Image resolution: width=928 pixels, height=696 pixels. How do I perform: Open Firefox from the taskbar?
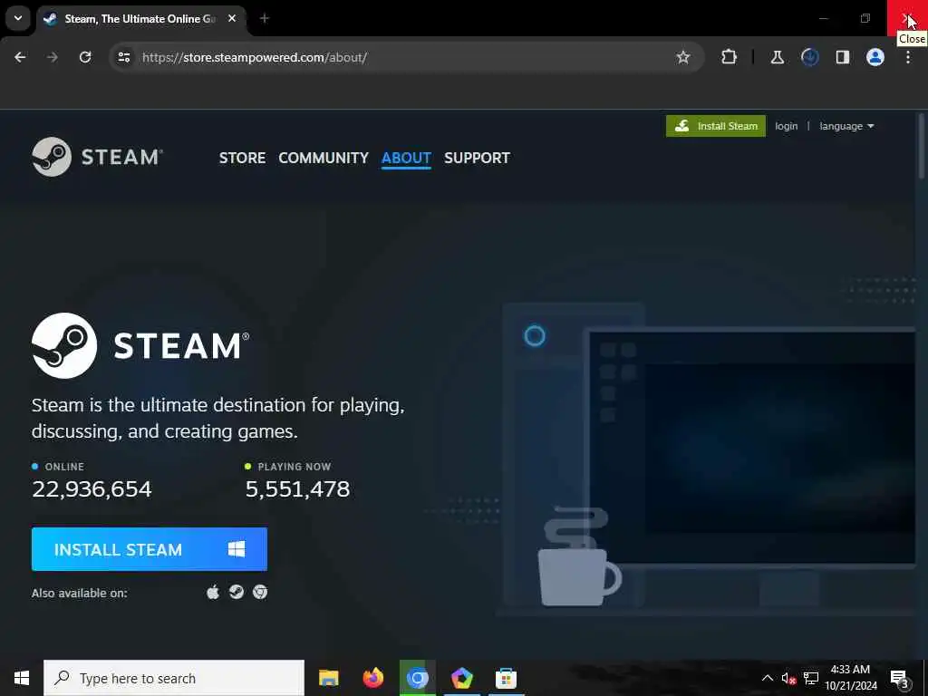click(372, 678)
